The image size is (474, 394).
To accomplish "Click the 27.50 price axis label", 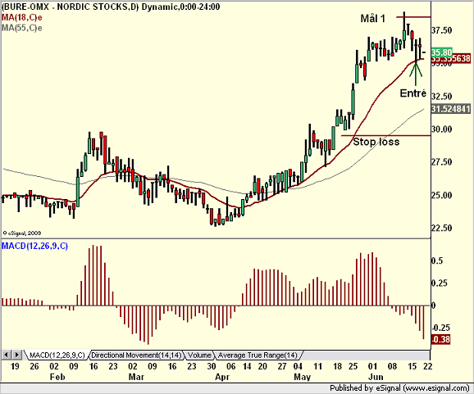I will tap(442, 162).
